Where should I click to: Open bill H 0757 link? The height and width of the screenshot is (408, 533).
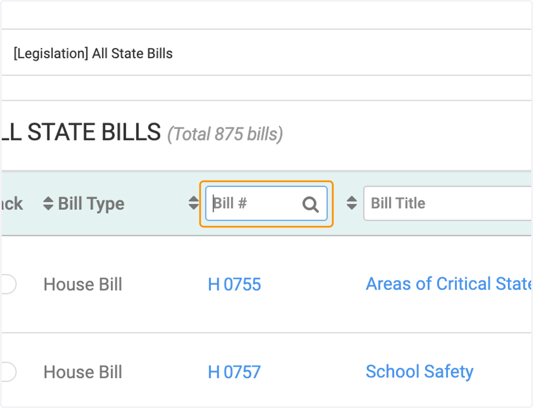click(235, 372)
